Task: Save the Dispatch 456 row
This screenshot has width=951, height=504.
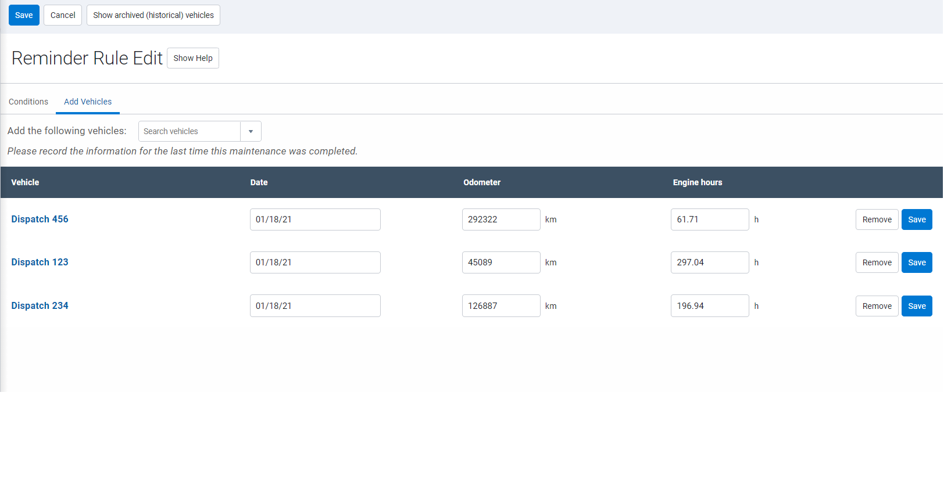Action: tap(917, 219)
